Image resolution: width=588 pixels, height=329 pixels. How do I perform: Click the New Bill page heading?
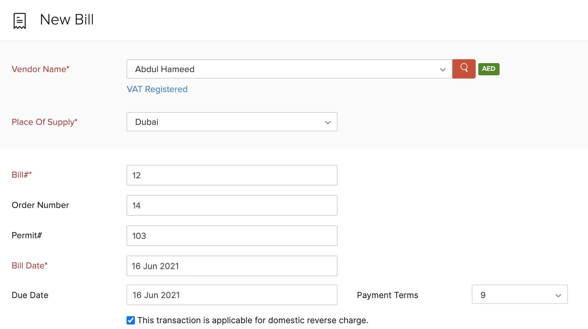tap(67, 20)
